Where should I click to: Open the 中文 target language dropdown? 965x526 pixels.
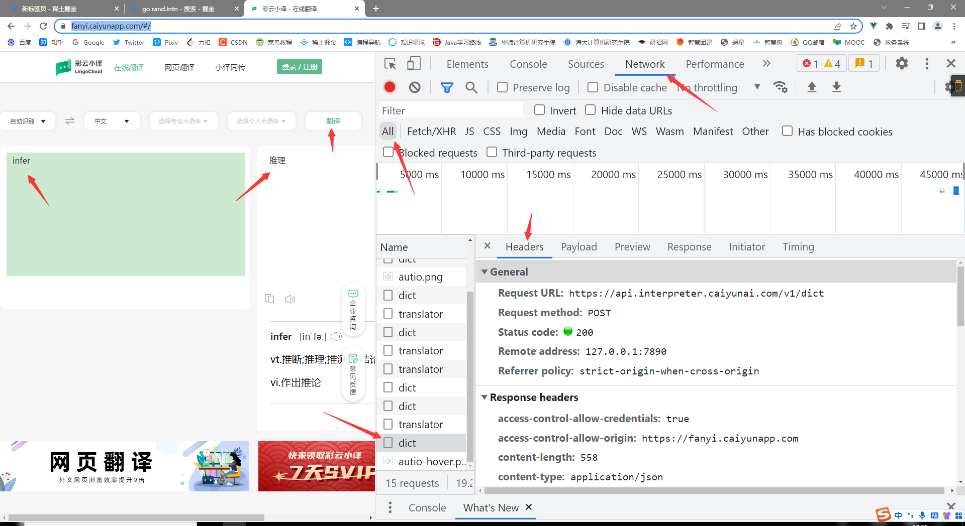(x=112, y=121)
